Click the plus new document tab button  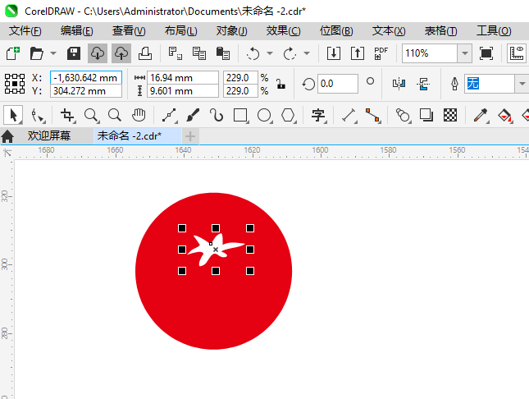(x=190, y=136)
